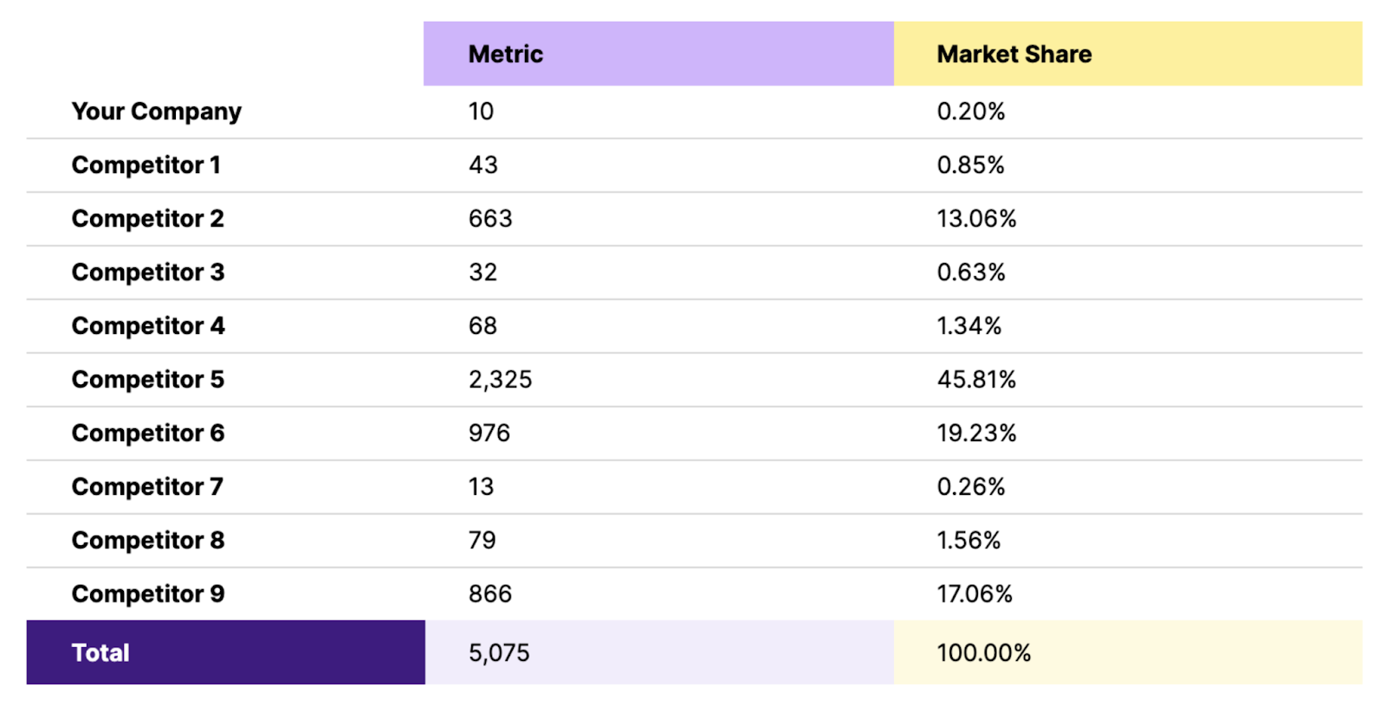Select the Competitor 3 row label
Image resolution: width=1386 pixels, height=706 pixels.
point(148,273)
